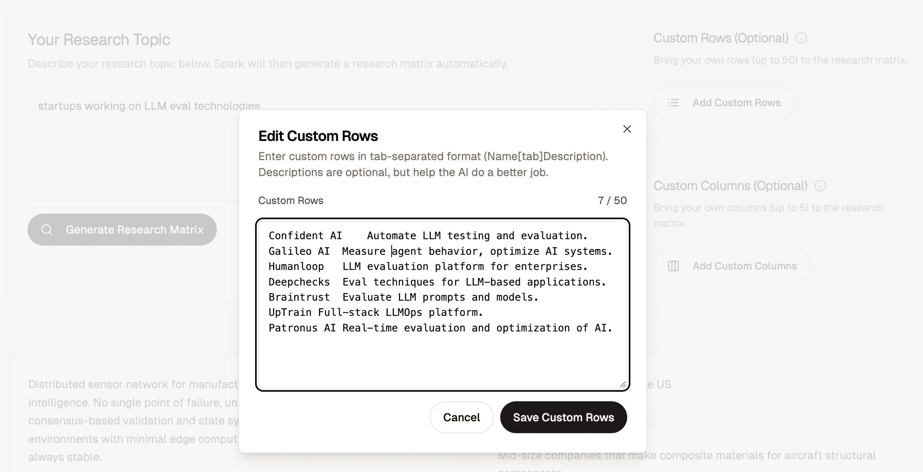Click the search icon in Generate Research Matrix
Viewport: 923px width, 472px height.
(47, 230)
